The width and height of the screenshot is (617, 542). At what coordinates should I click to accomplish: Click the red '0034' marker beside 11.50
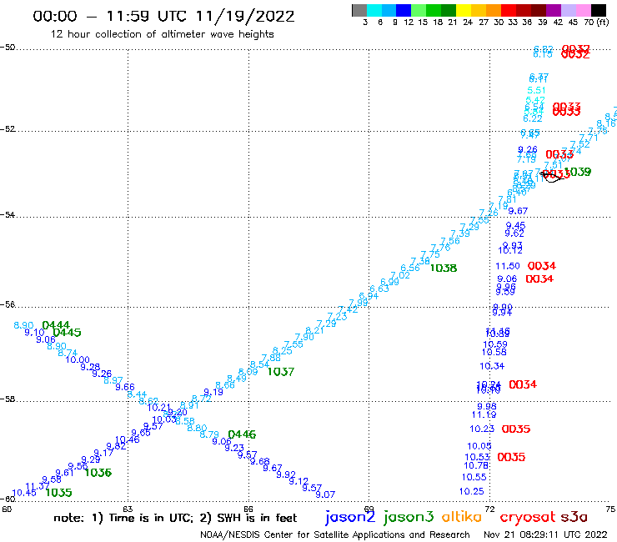pos(542,266)
